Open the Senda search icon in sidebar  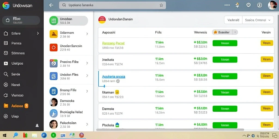pos(6,74)
